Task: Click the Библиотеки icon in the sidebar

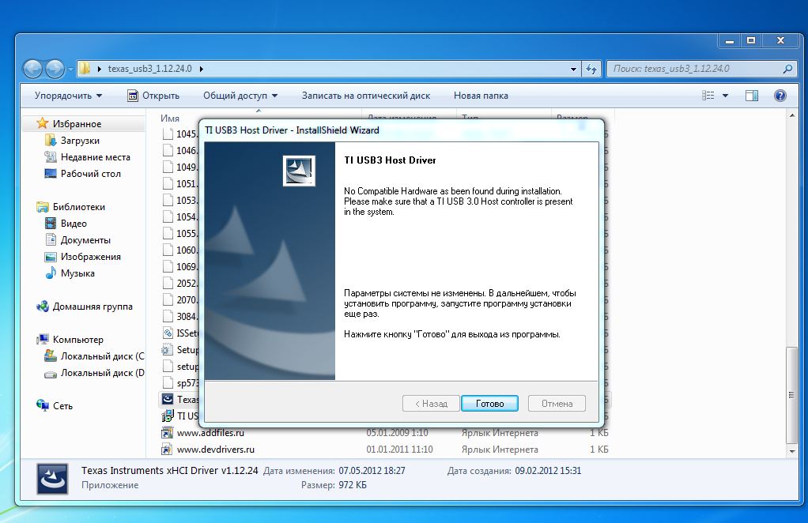Action: [42, 207]
